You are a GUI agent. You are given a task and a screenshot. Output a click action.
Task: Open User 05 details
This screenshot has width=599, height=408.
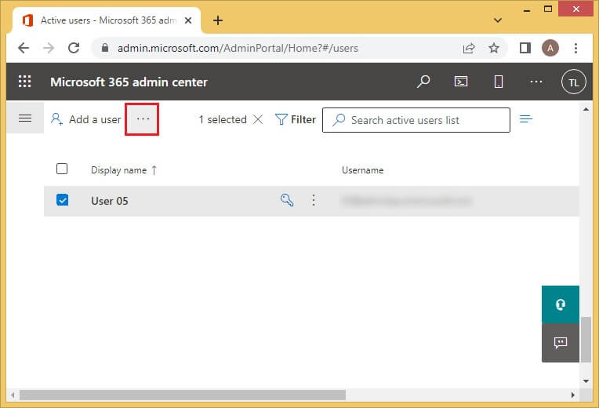(x=110, y=201)
